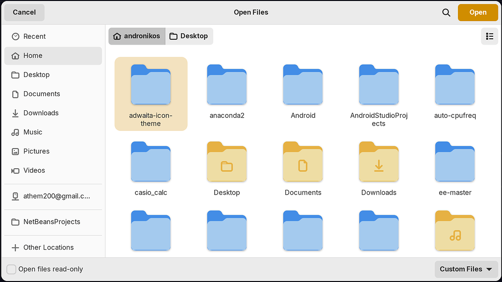Open Recent in the sidebar
The width and height of the screenshot is (502, 282).
[x=53, y=36]
